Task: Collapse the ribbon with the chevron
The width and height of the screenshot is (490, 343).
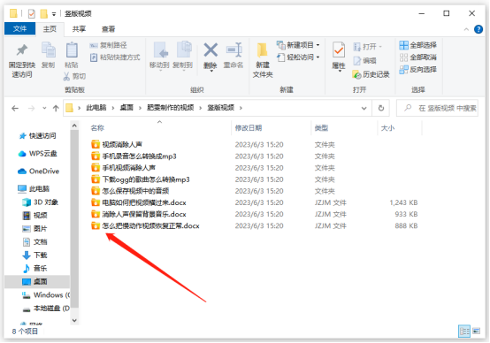Action: click(466, 29)
